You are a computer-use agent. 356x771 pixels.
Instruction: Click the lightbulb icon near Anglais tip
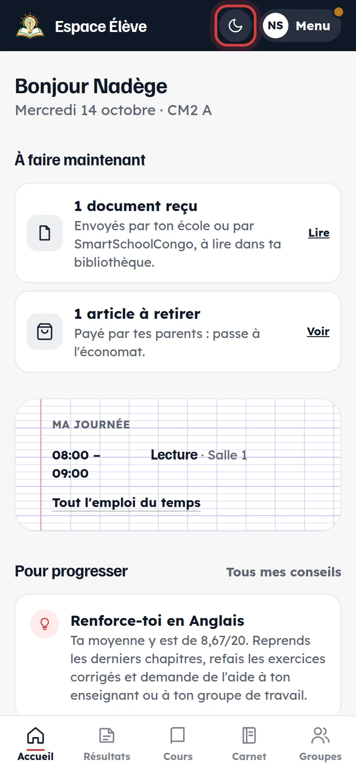click(45, 624)
